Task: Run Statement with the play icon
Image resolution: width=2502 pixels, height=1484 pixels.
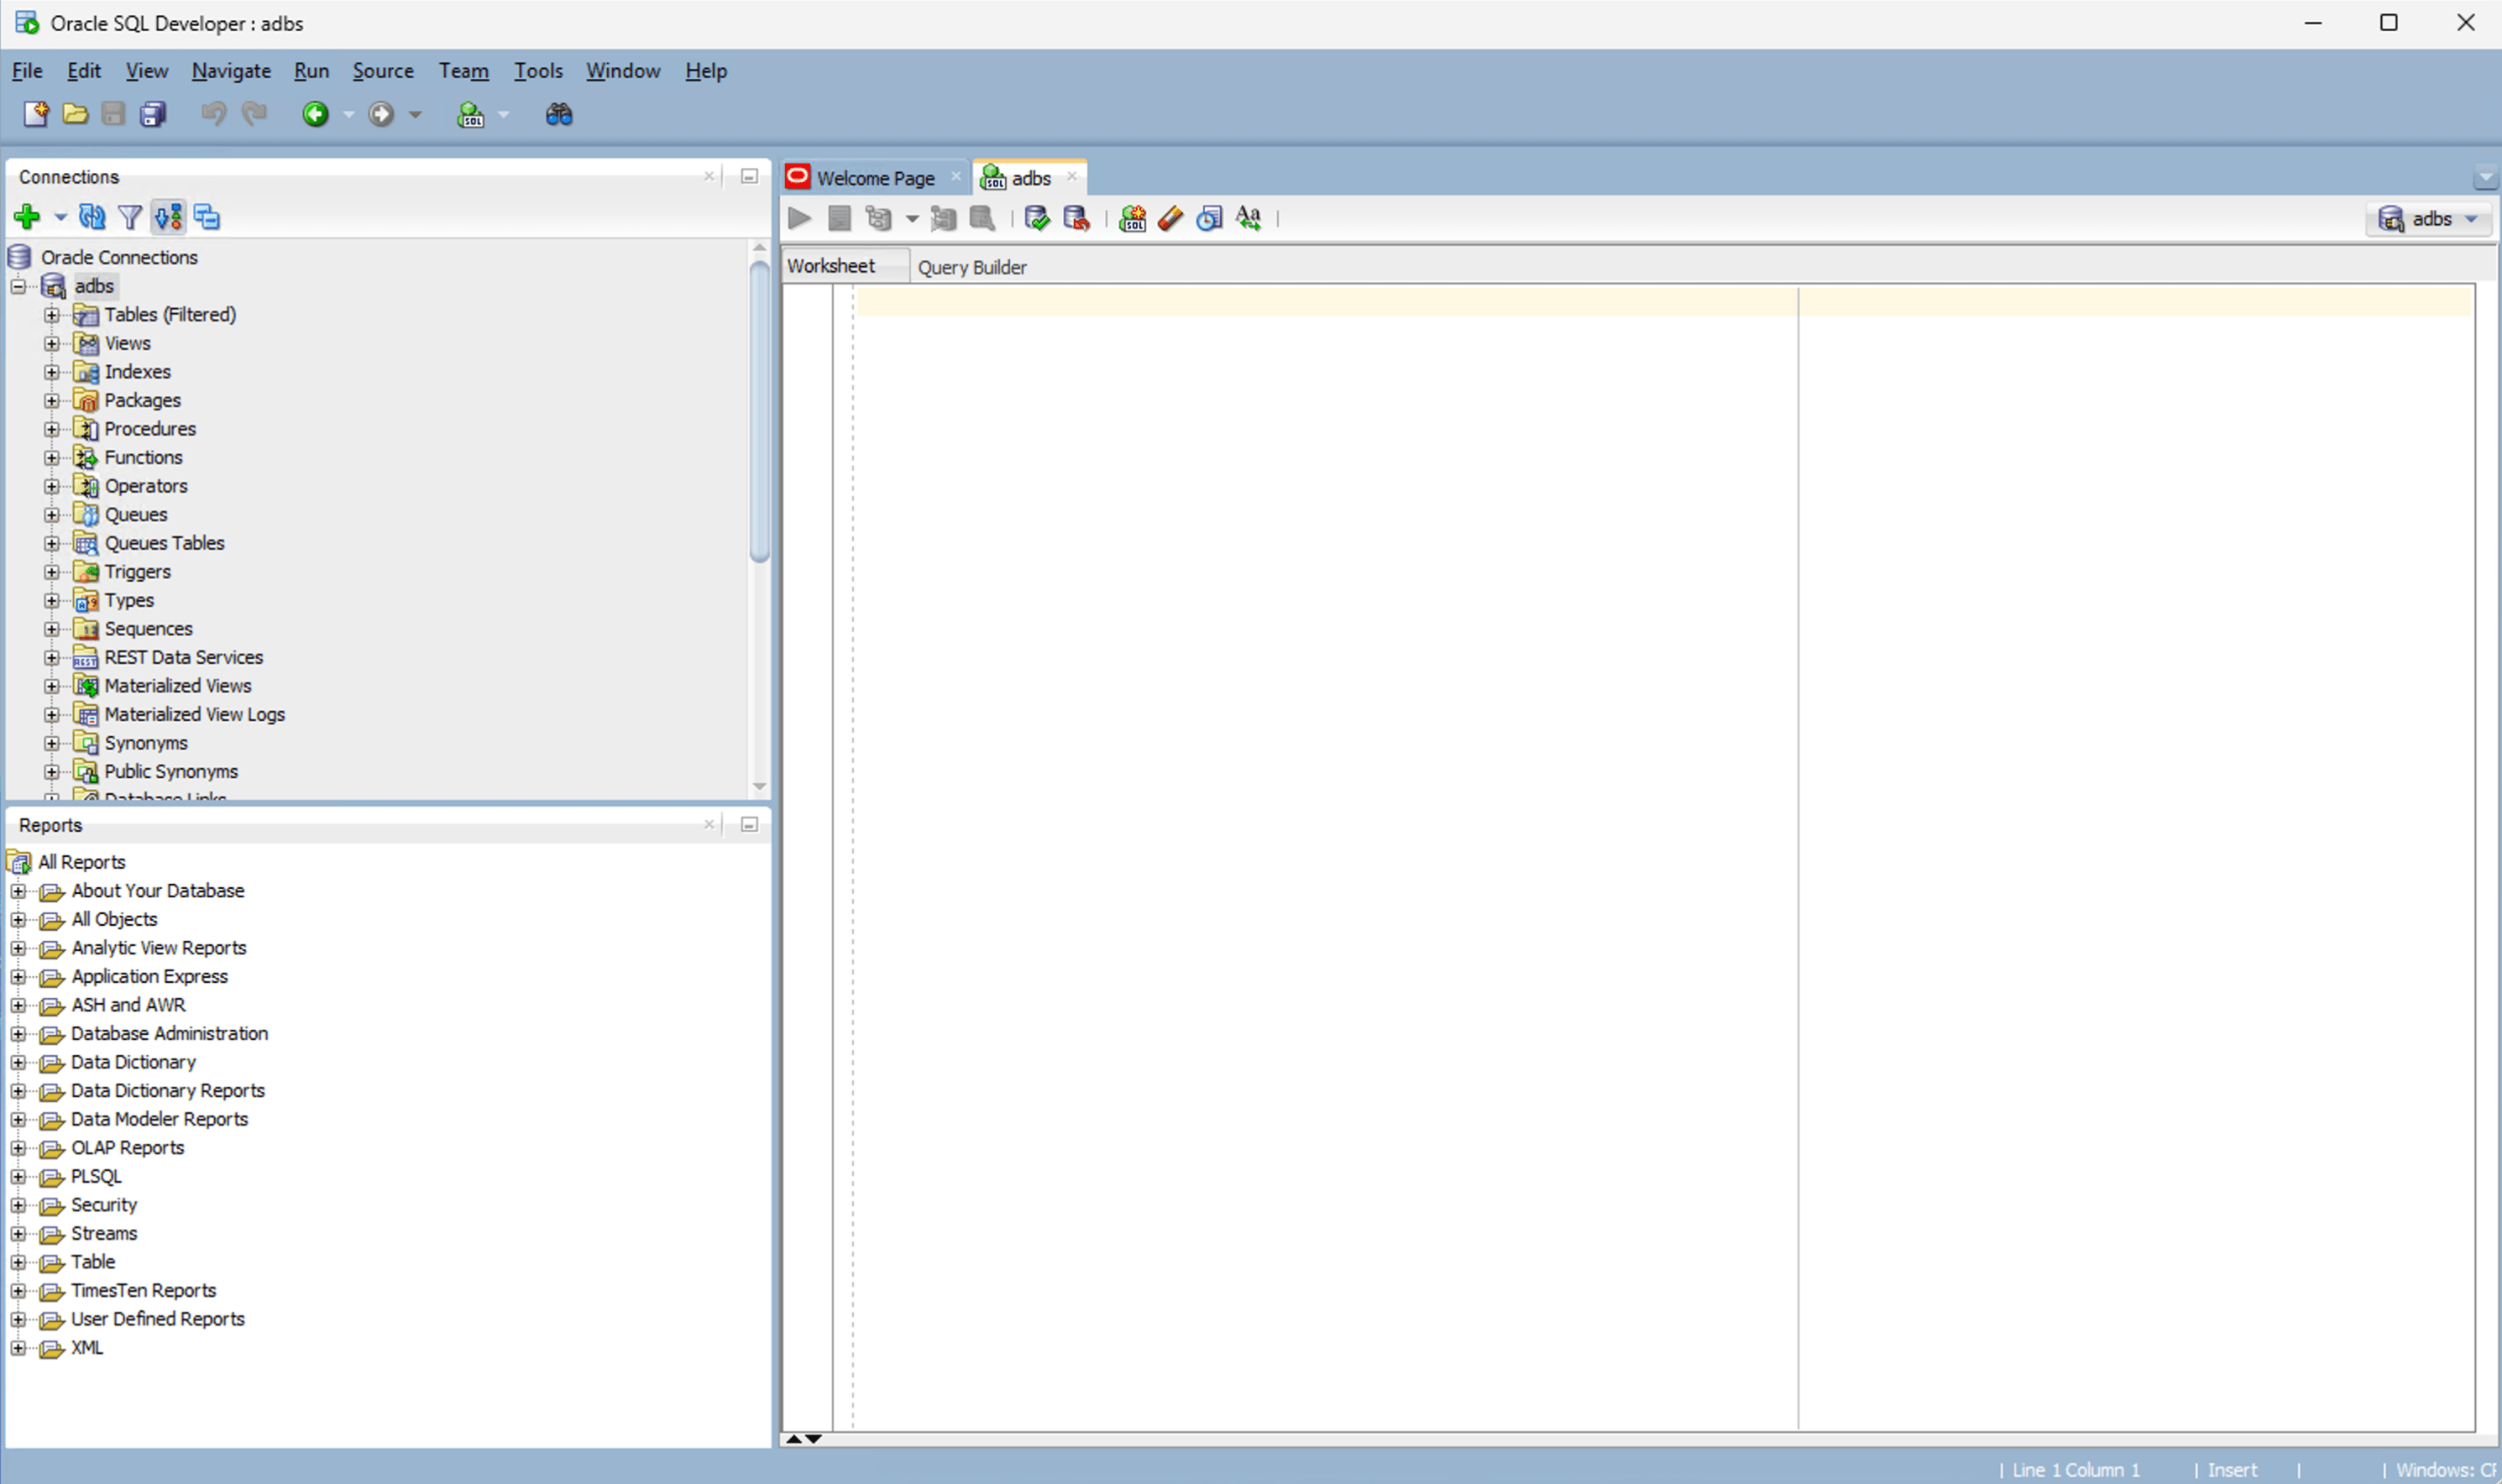Action: [800, 218]
